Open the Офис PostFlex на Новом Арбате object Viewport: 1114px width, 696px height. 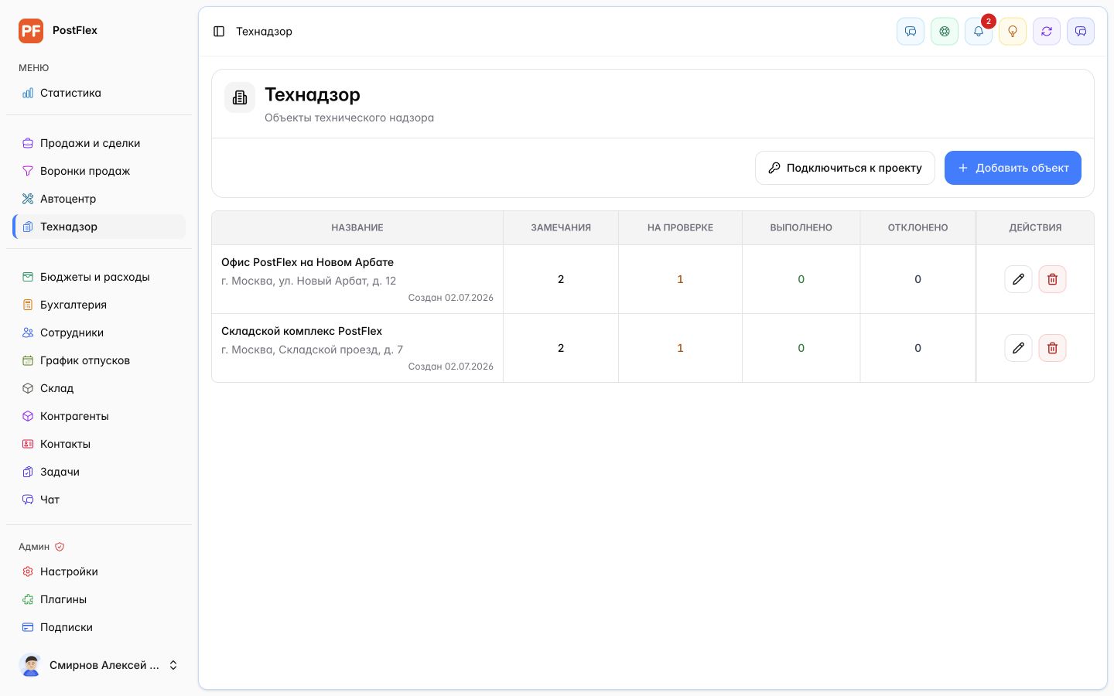click(307, 262)
